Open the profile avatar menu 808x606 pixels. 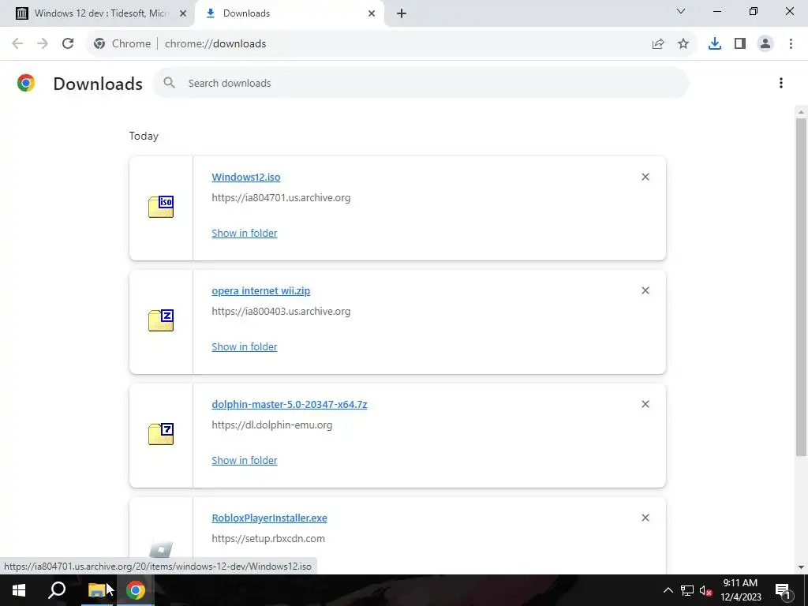tap(765, 44)
